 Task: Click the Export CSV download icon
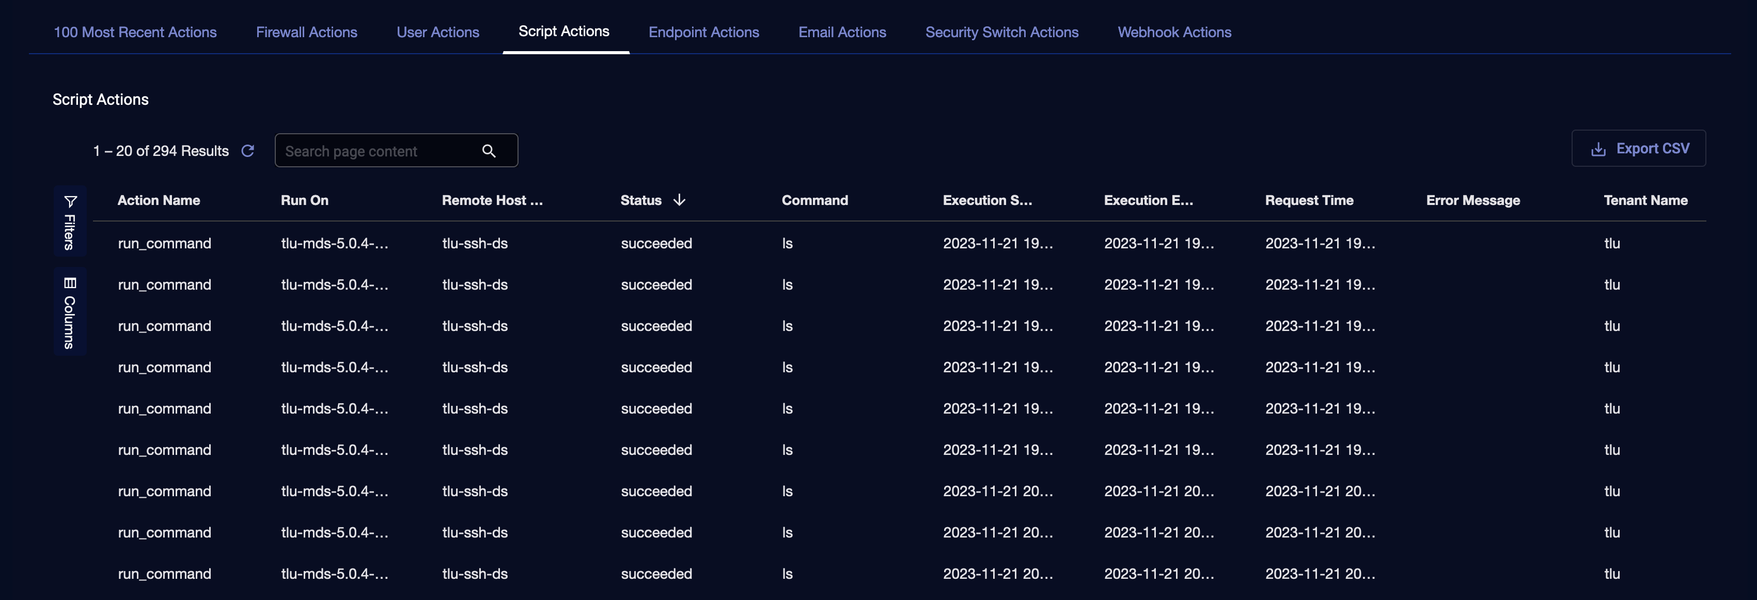(1598, 149)
